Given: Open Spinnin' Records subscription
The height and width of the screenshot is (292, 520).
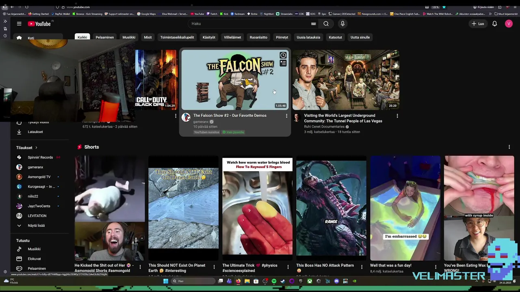Looking at the screenshot, I should tap(40, 157).
